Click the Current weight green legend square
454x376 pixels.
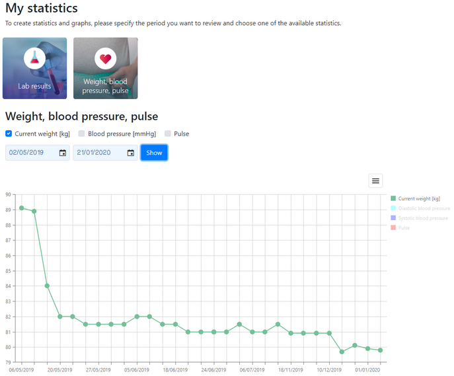click(x=393, y=198)
